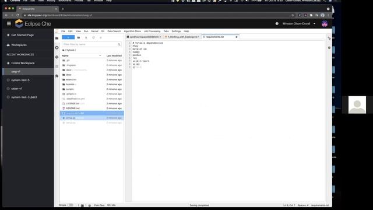Open the Run menu
This screenshot has height=210, width=373.
click(86, 31)
